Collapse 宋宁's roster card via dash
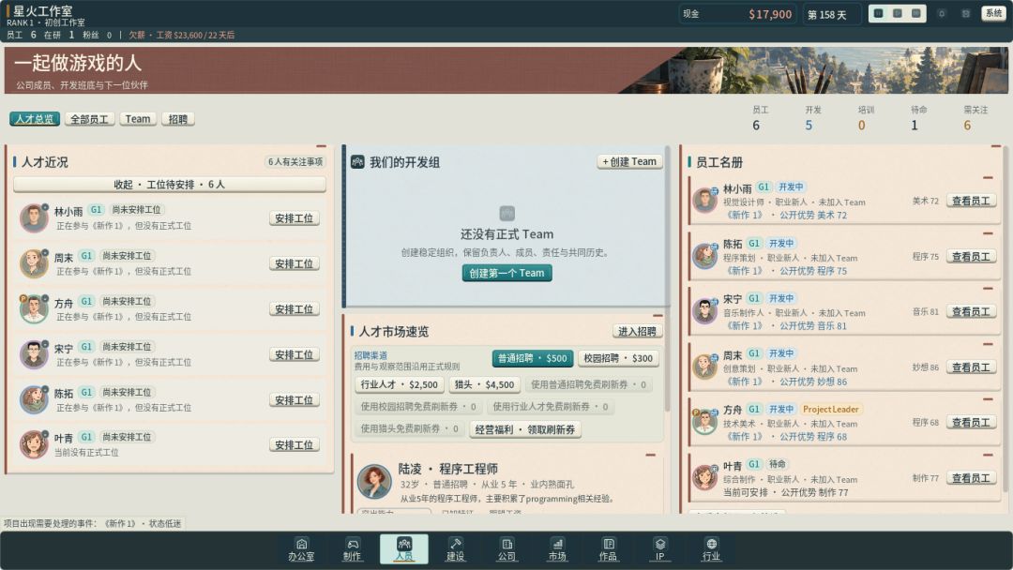The width and height of the screenshot is (1013, 570). point(988,289)
